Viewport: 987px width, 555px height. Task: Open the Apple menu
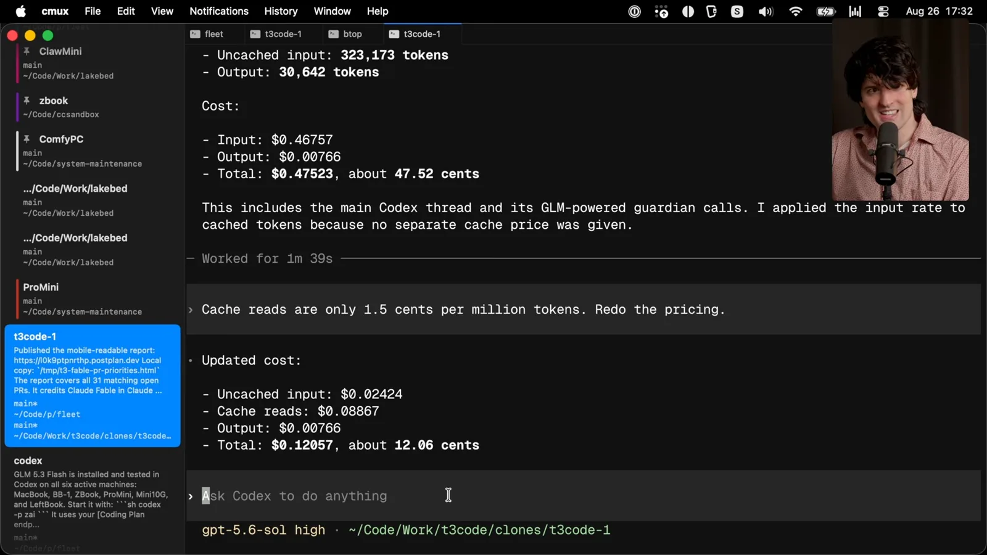20,11
